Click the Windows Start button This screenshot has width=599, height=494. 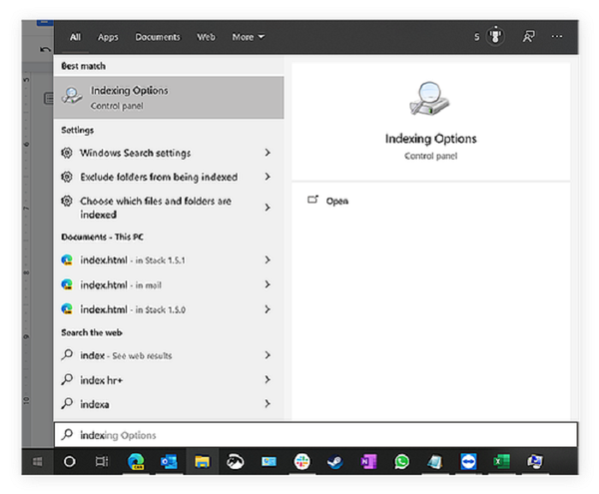[x=38, y=462]
